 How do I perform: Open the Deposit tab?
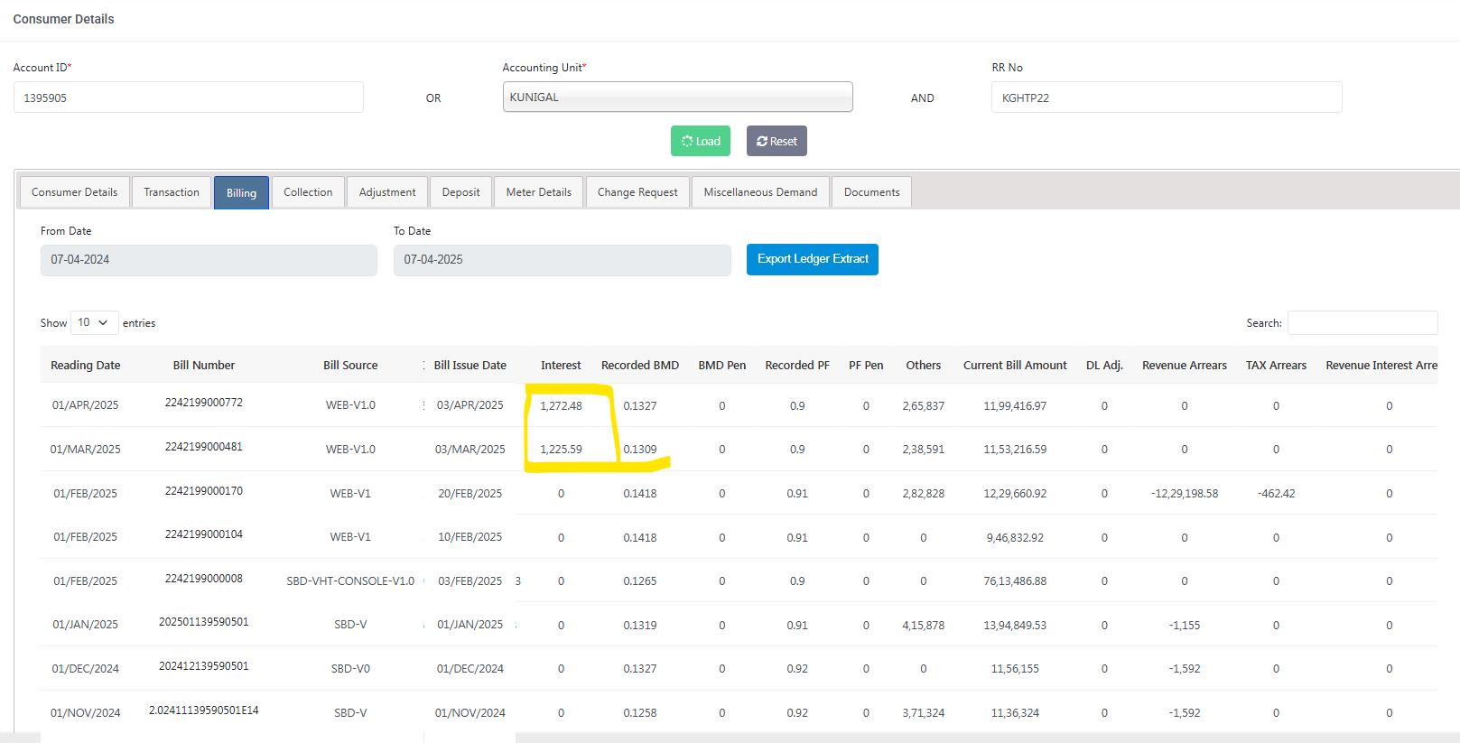click(x=460, y=192)
